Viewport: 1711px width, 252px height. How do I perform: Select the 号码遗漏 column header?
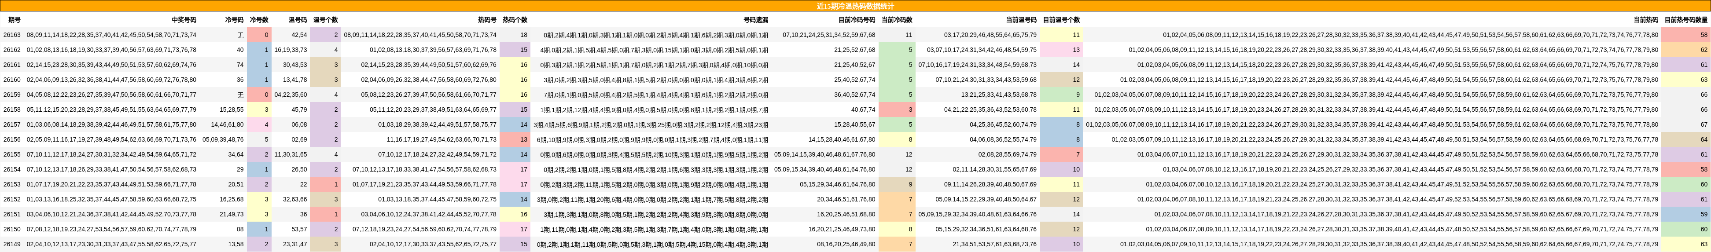point(756,20)
